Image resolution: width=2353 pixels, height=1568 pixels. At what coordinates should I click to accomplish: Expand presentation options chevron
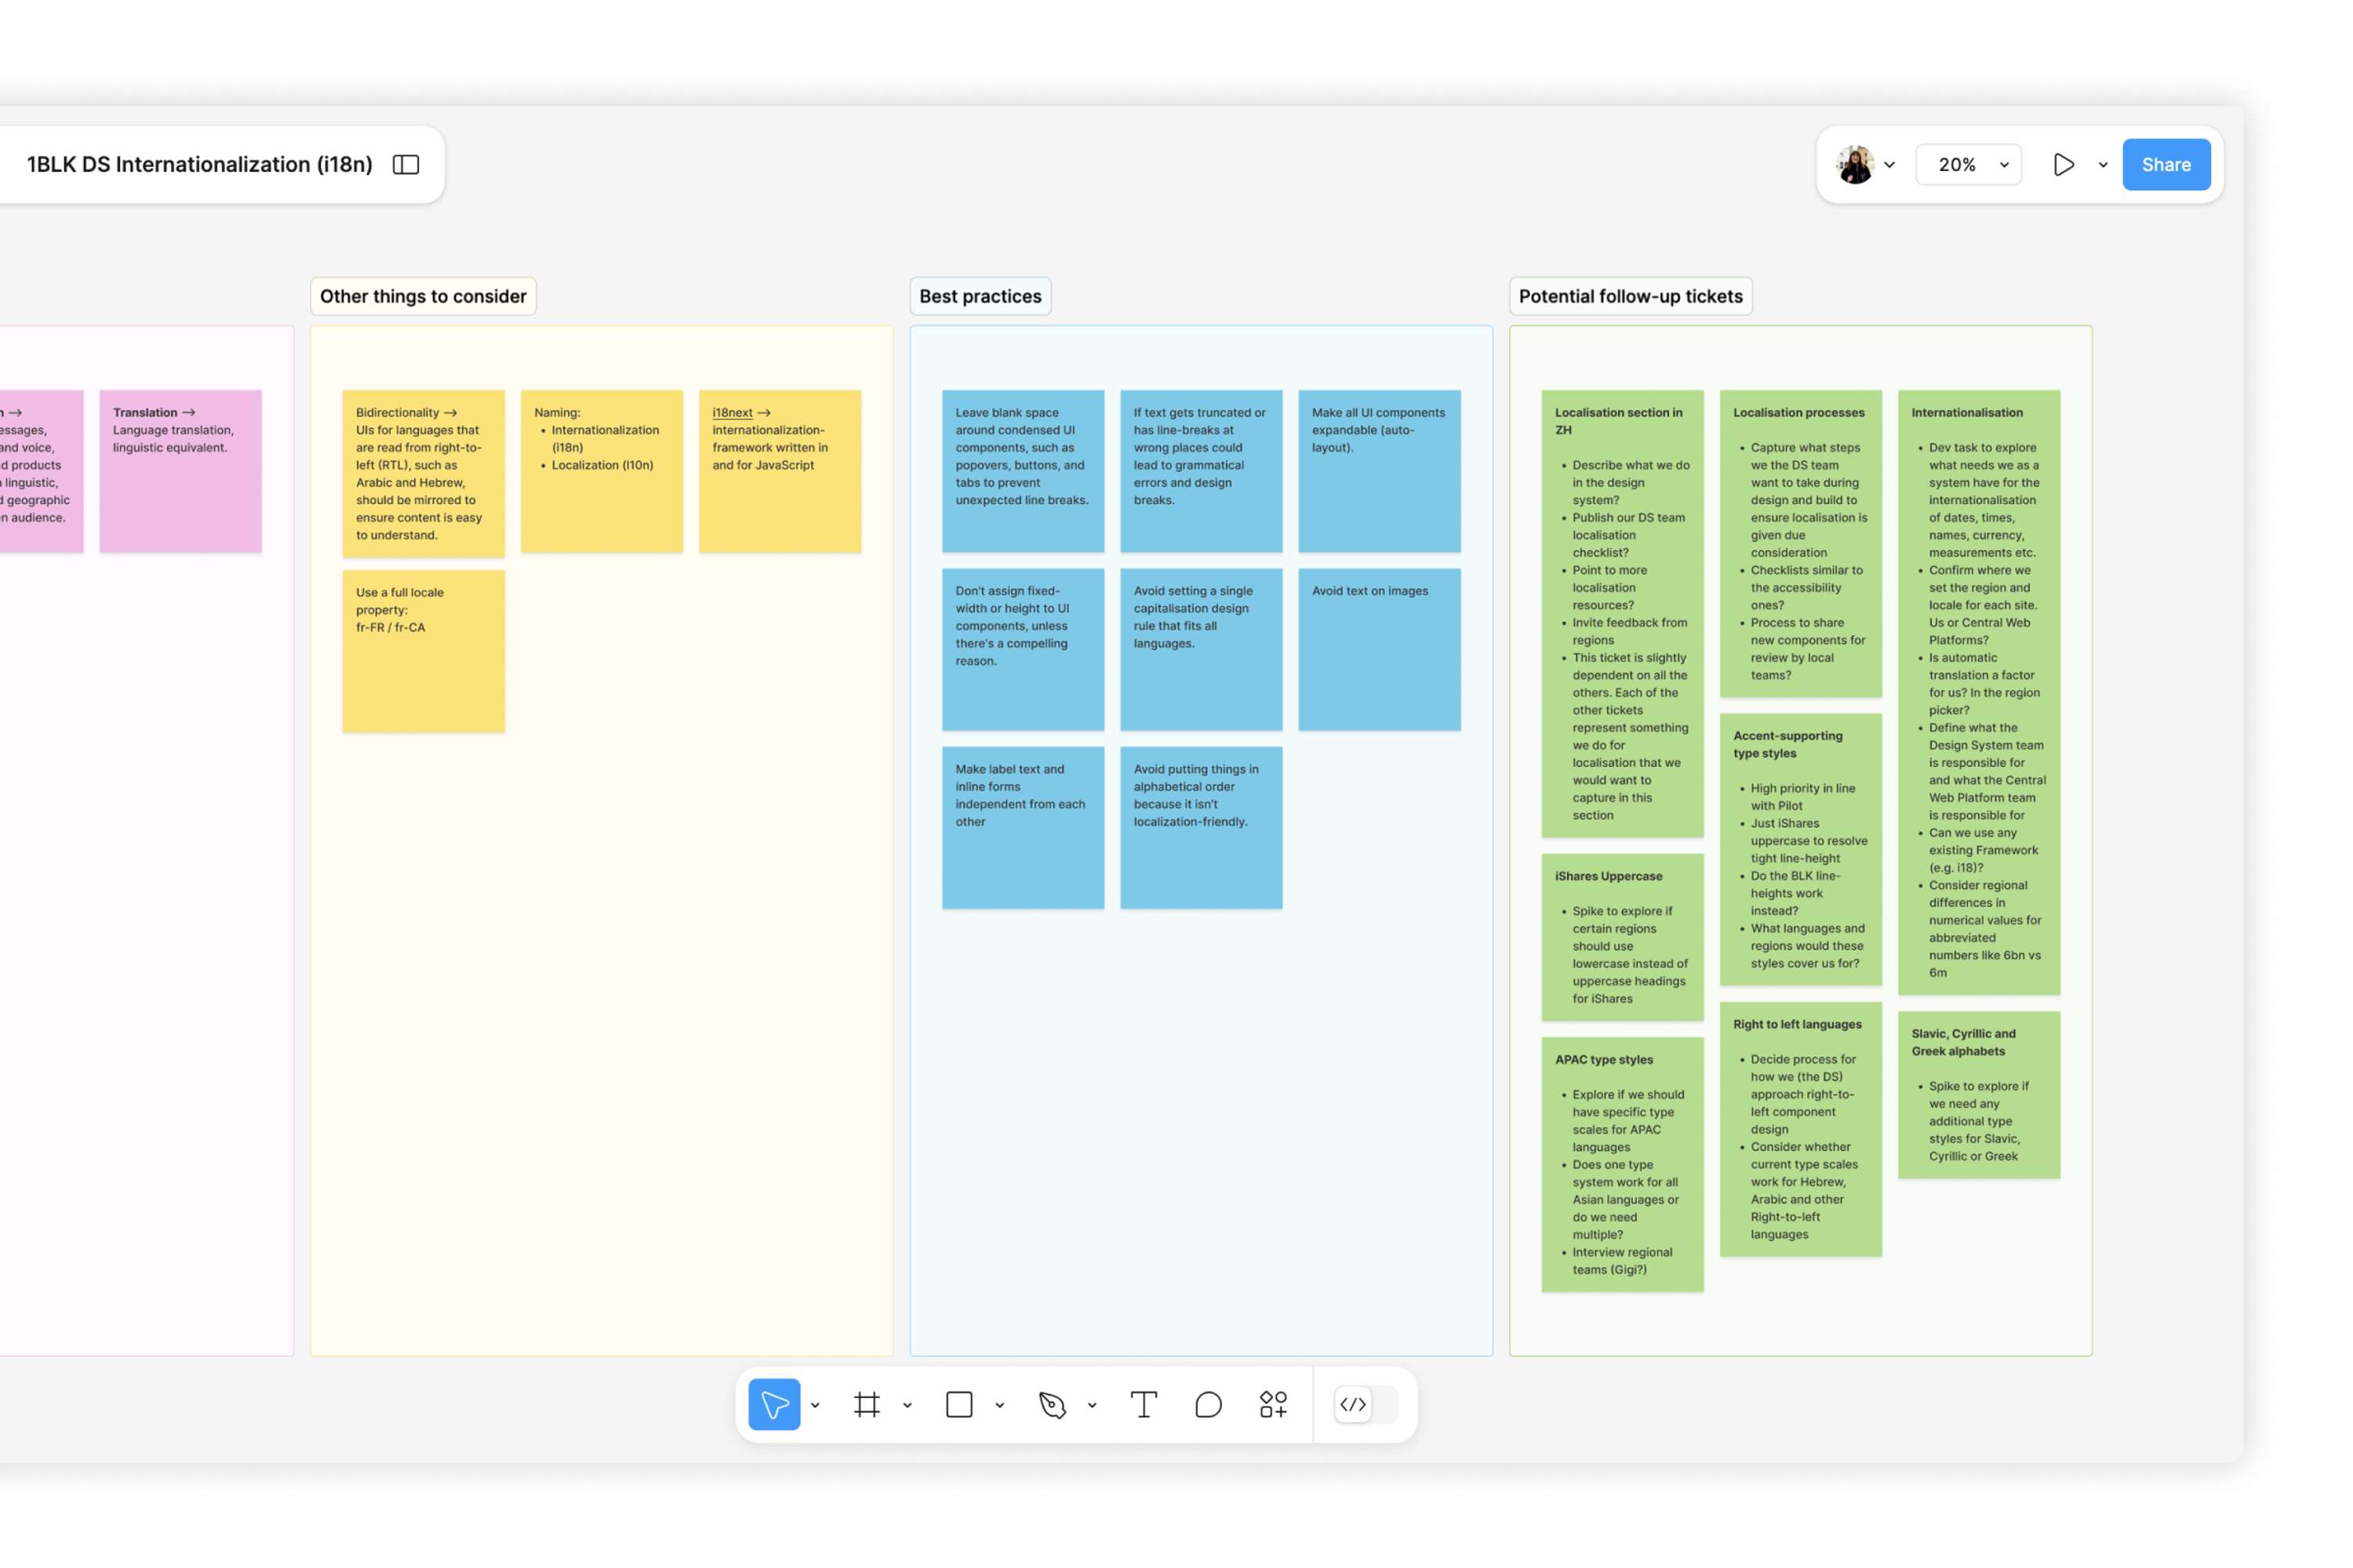(x=2103, y=165)
